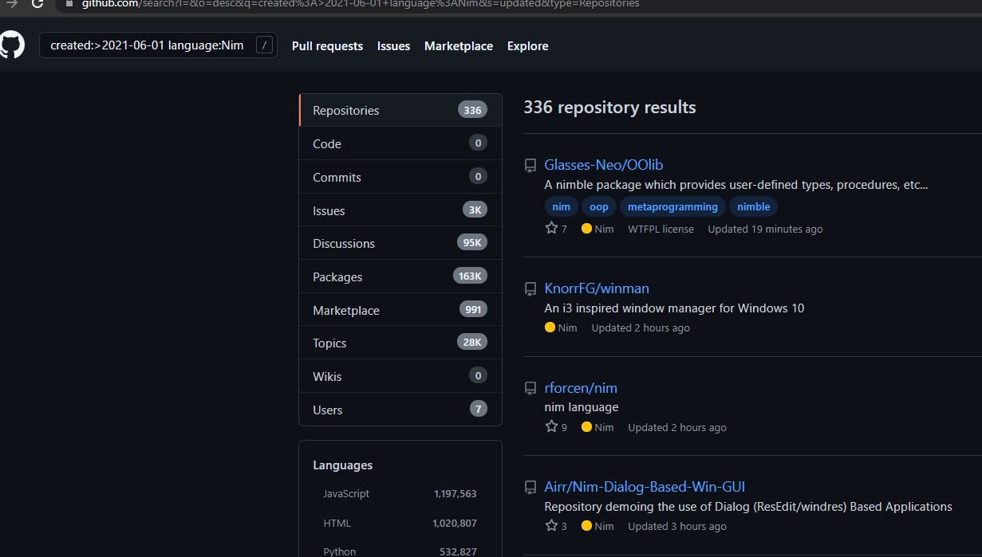Screen dimensions: 982x557
Task: Select the Commits filter in the sidebar
Action: [400, 177]
